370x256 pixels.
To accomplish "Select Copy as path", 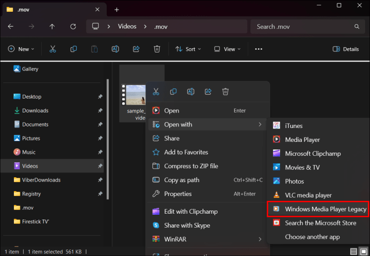I will pos(208,180).
